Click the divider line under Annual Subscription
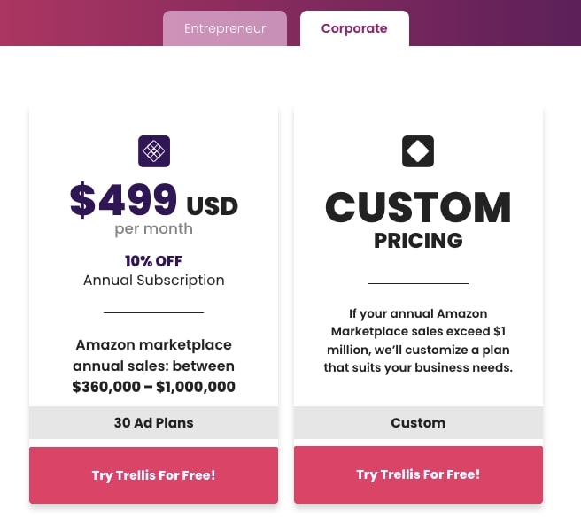 [x=153, y=312]
